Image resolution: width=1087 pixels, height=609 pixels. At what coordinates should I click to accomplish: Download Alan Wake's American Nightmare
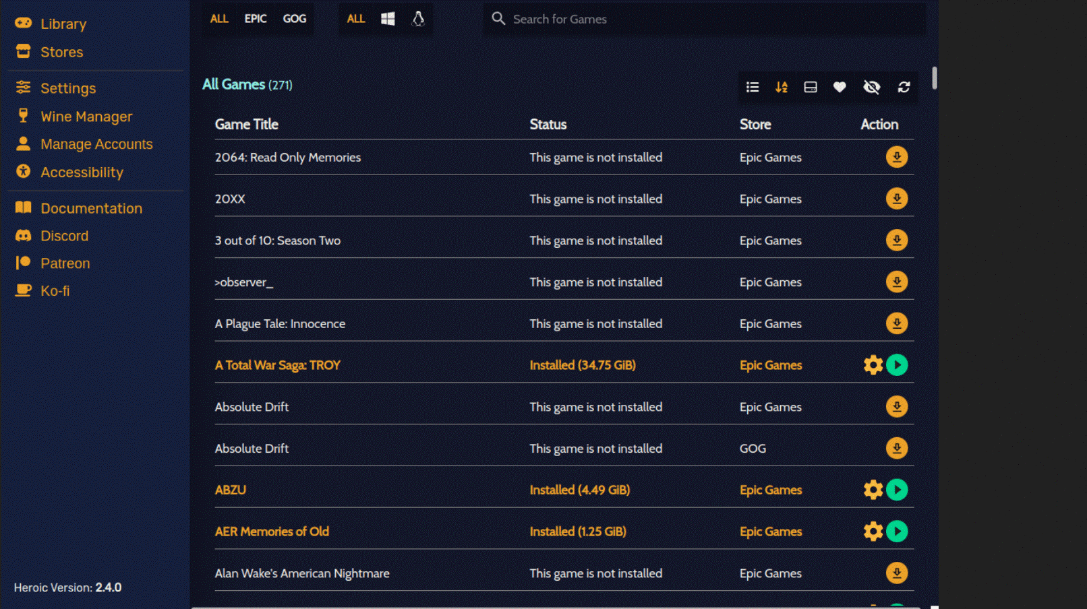(x=897, y=573)
